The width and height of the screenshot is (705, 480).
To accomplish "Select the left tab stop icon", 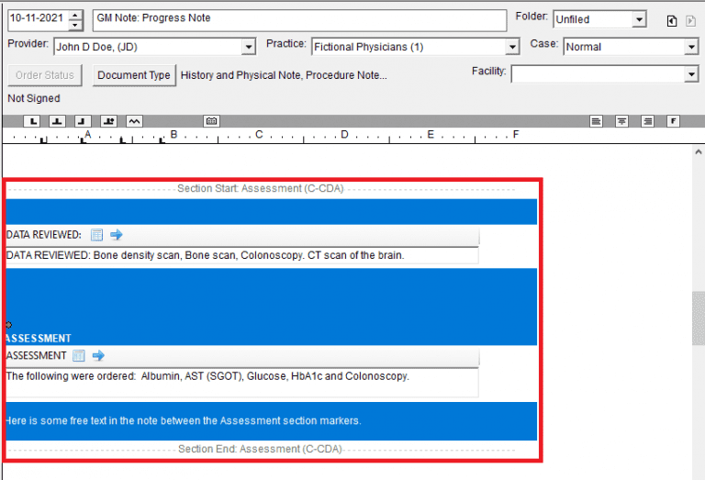I will coord(32,121).
